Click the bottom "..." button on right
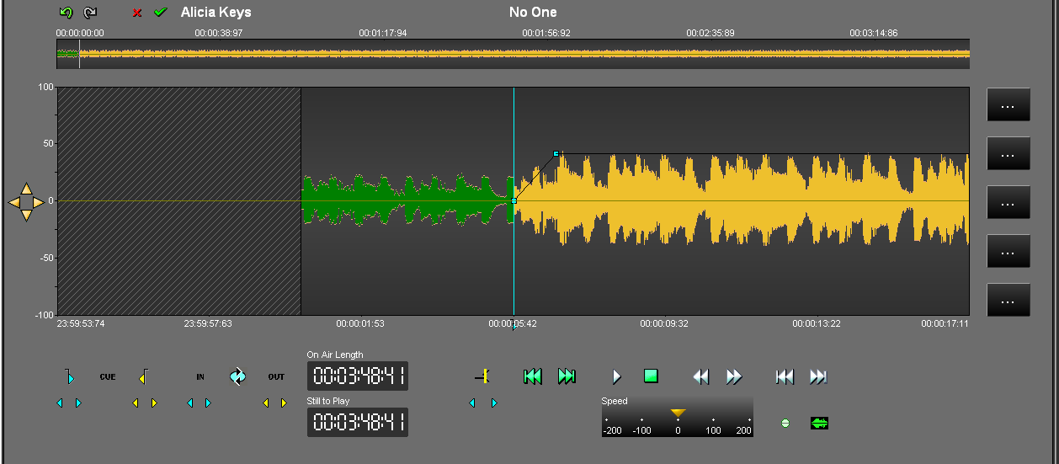Image resolution: width=1059 pixels, height=464 pixels. tap(1008, 300)
